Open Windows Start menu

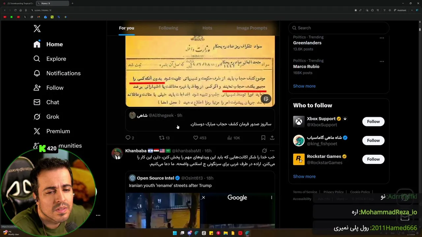tap(175, 233)
